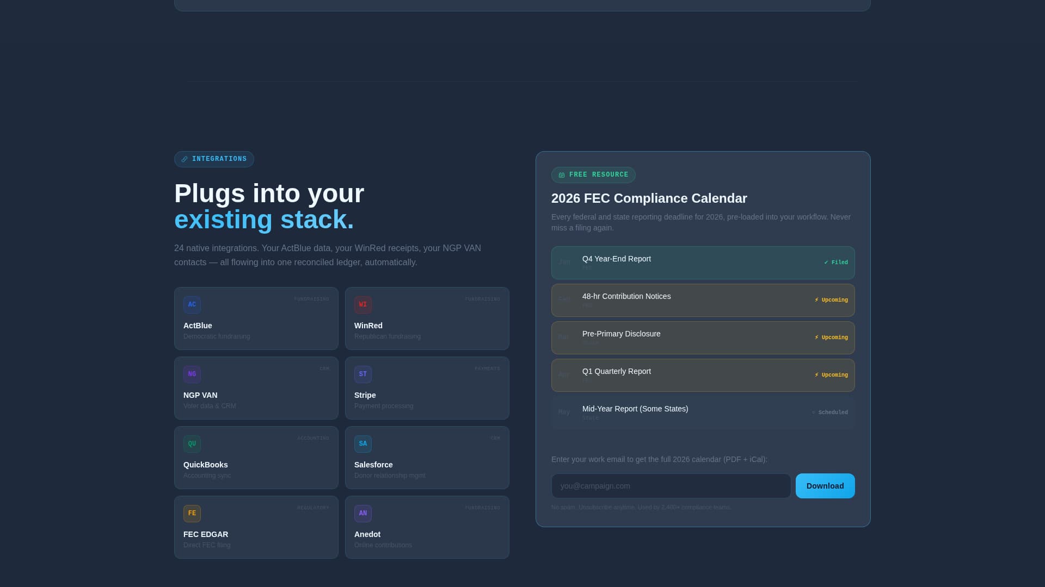Click 'Democratic fundraising' description text
The height and width of the screenshot is (587, 1045).
217,336
